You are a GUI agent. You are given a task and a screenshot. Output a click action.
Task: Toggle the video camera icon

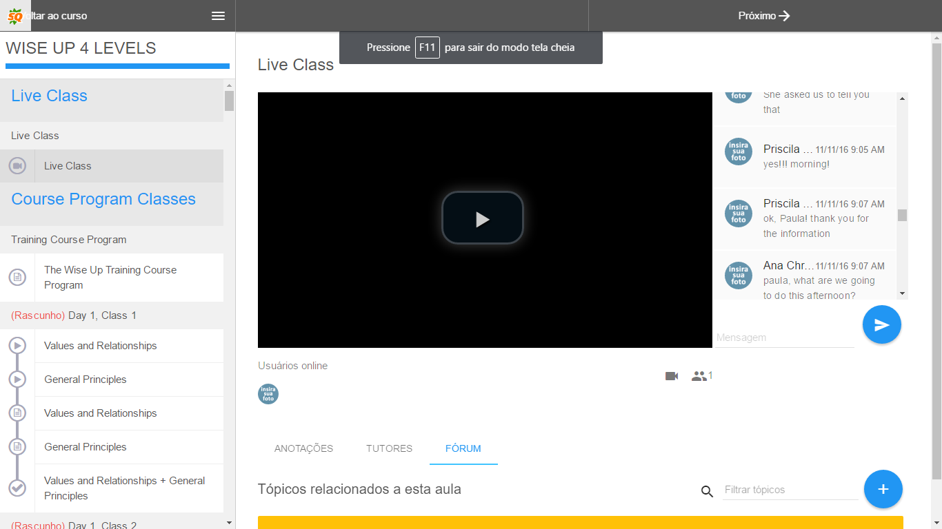(672, 376)
